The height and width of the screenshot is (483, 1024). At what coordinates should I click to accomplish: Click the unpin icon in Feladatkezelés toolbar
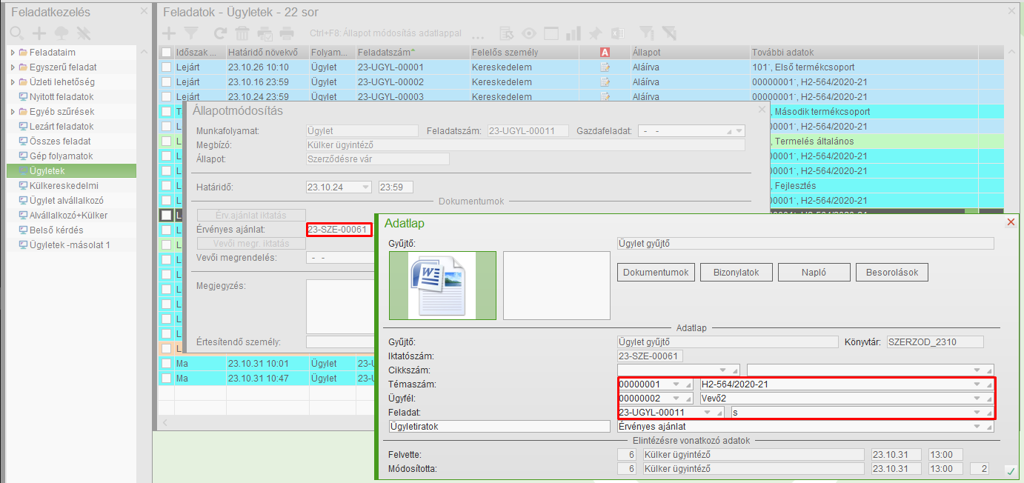click(x=83, y=33)
